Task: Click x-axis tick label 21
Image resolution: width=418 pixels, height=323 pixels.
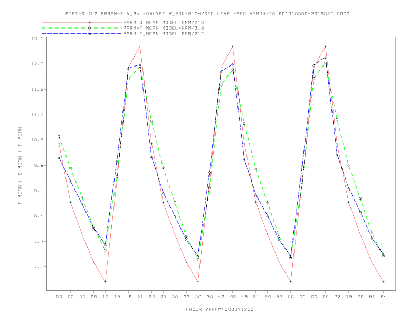Action: 140,297
